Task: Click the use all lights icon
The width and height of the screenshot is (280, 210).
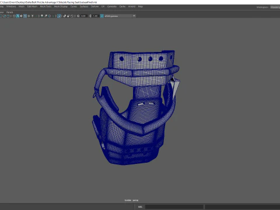Action: 33,16
